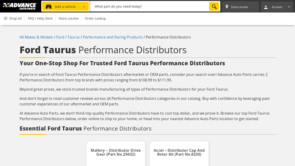Click Performance Distributors breadcrumb text
Viewport: 295px width, 166px height.
pyautogui.click(x=168, y=37)
